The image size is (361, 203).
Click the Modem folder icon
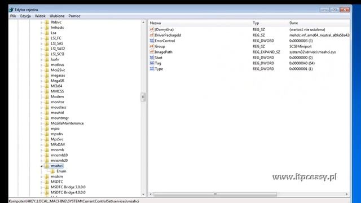click(47, 96)
